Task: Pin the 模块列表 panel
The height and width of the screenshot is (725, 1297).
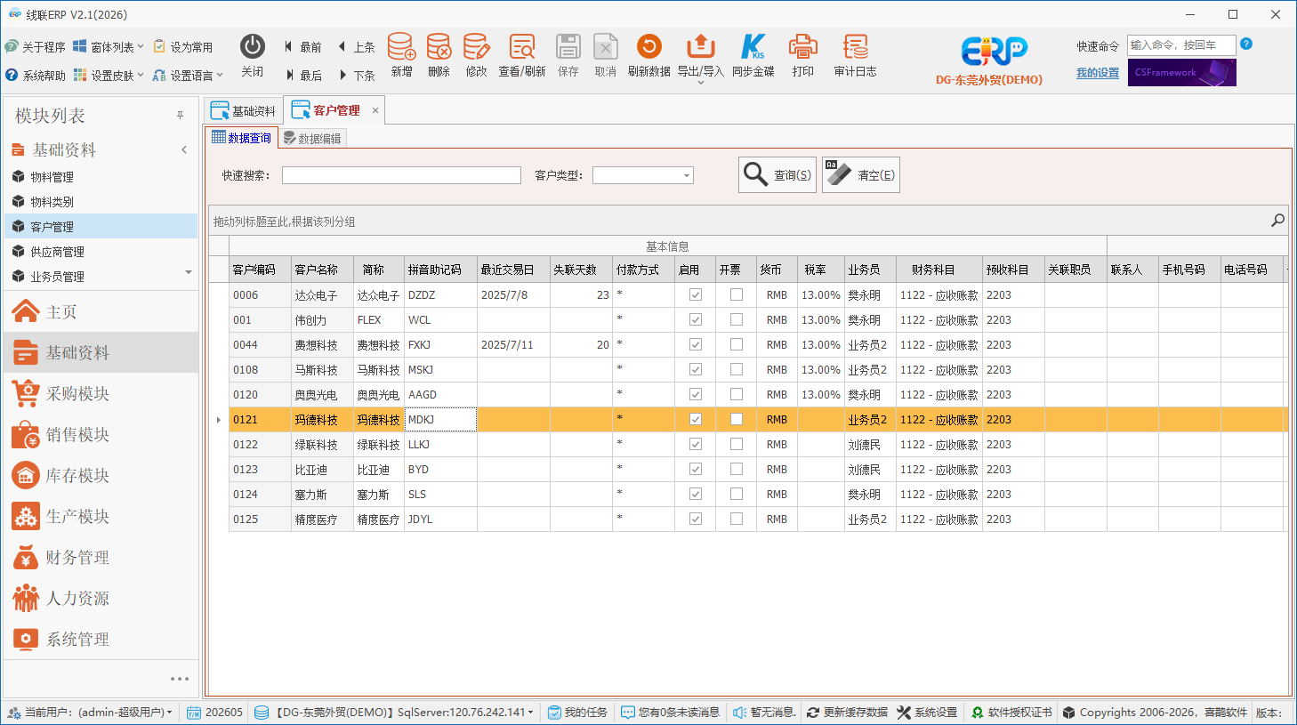Action: (180, 116)
